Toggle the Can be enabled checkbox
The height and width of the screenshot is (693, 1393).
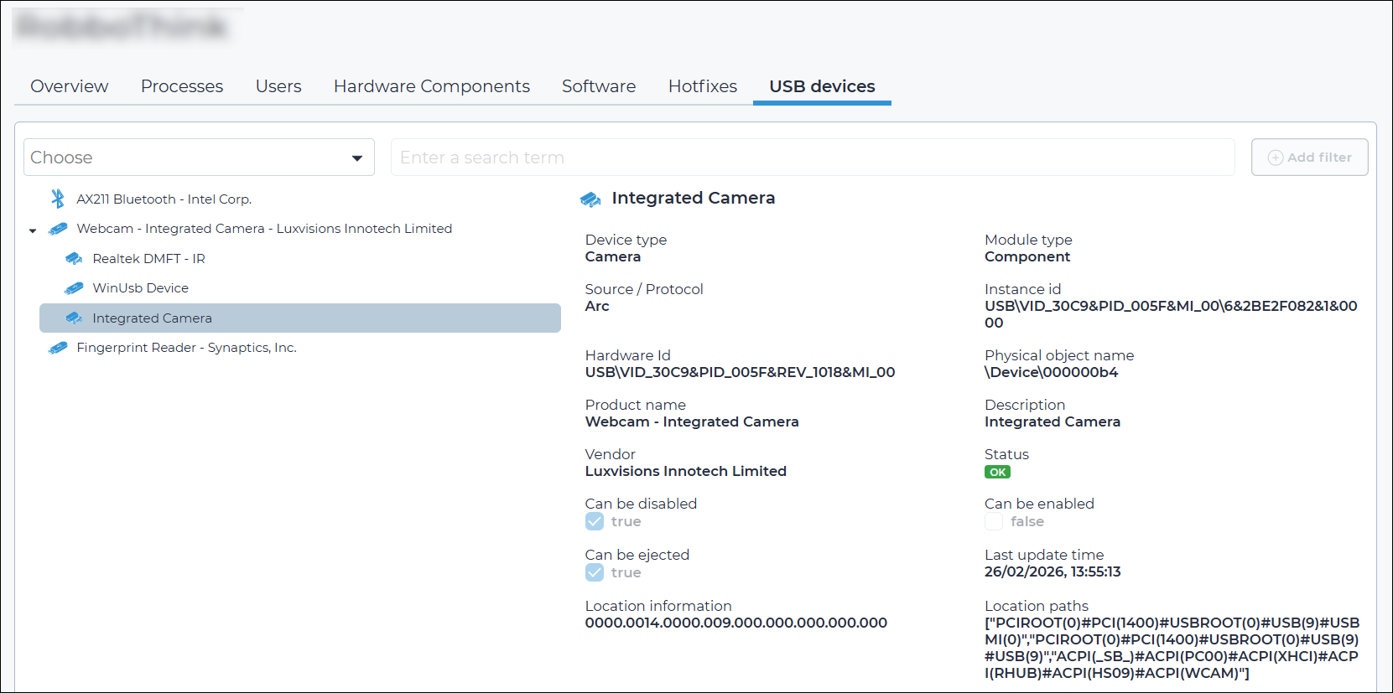click(x=994, y=521)
